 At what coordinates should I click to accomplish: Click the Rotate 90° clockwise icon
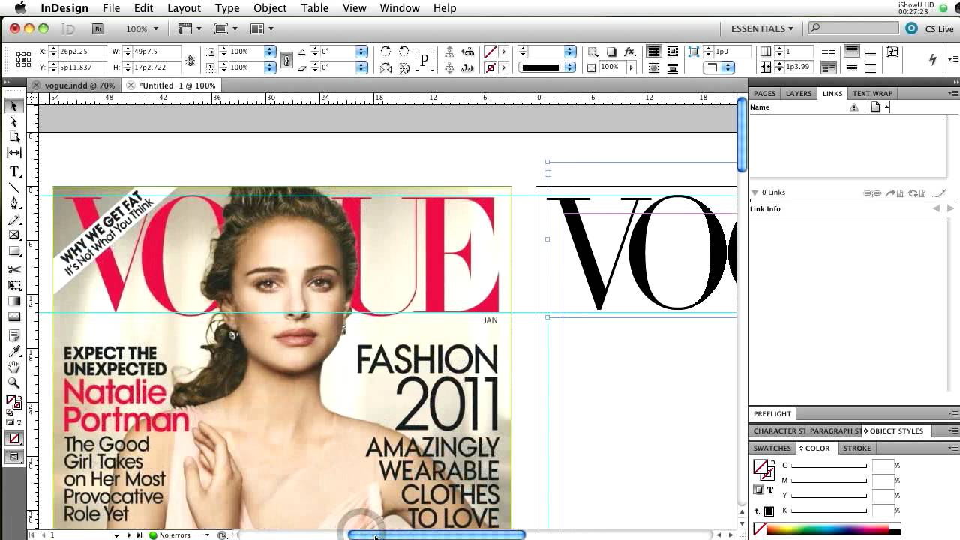[385, 52]
